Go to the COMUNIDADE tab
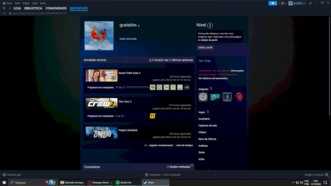This screenshot has width=331, height=186. (x=56, y=8)
